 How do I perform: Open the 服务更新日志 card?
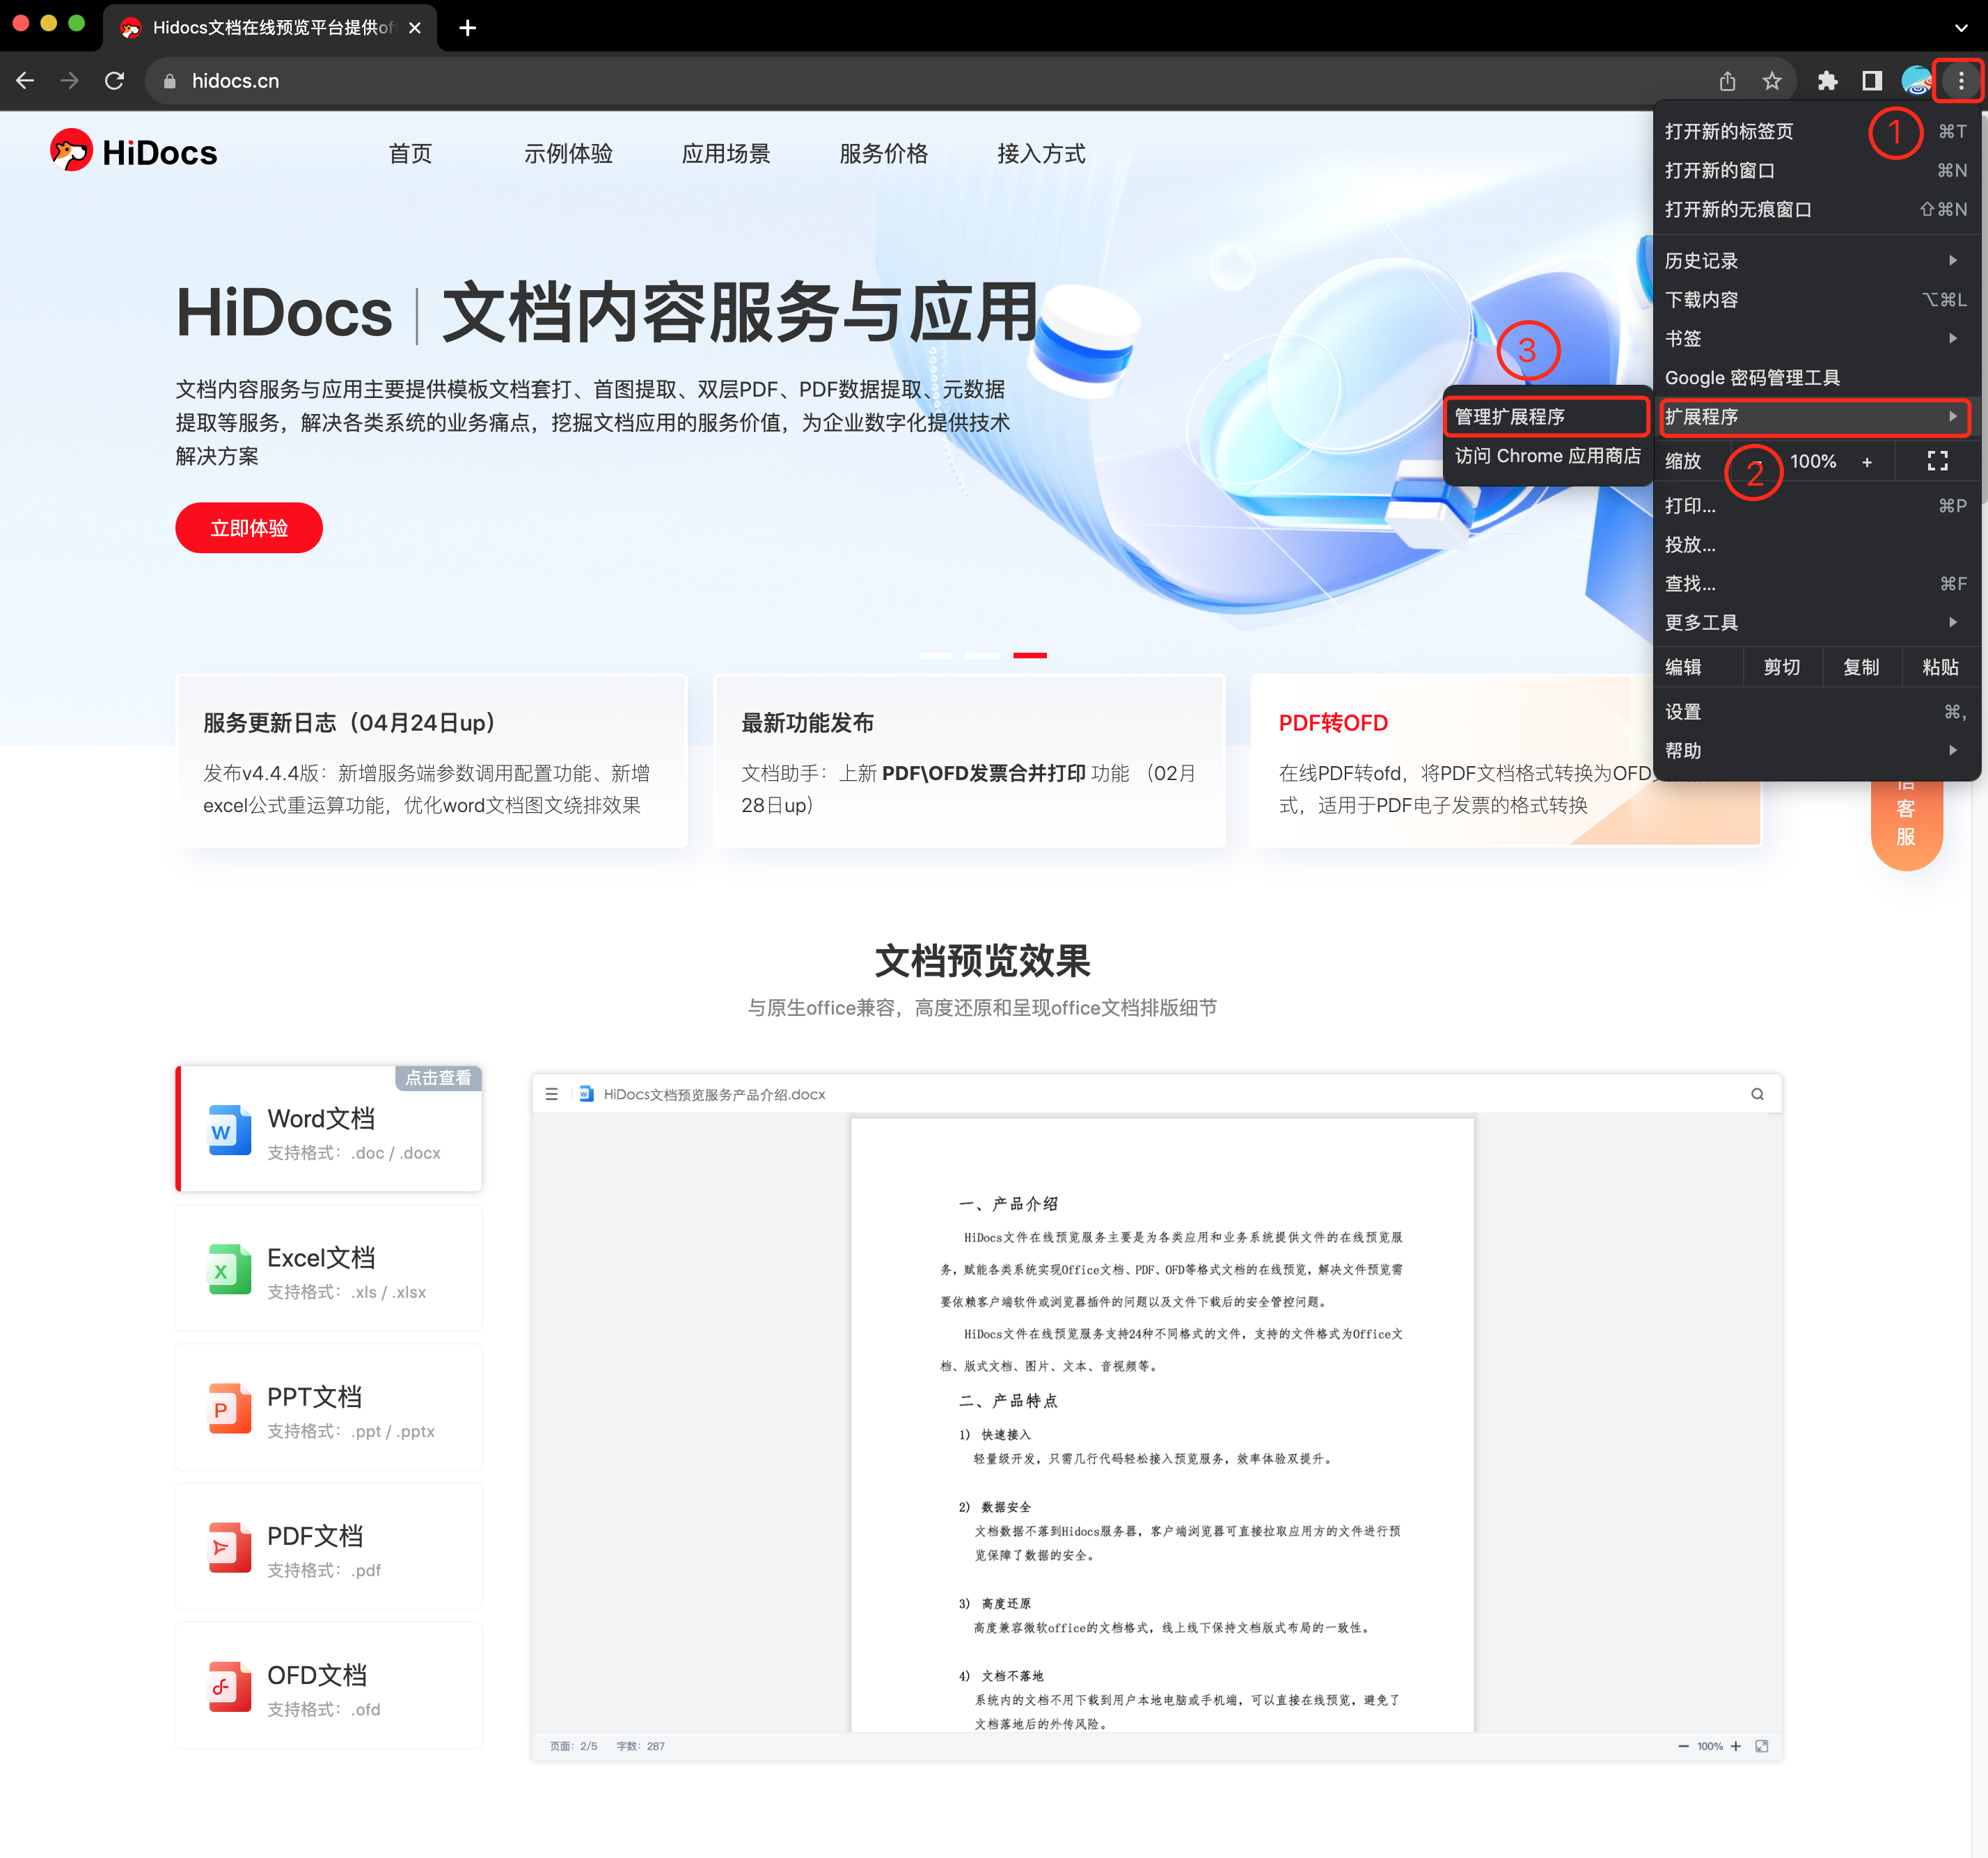[x=432, y=761]
